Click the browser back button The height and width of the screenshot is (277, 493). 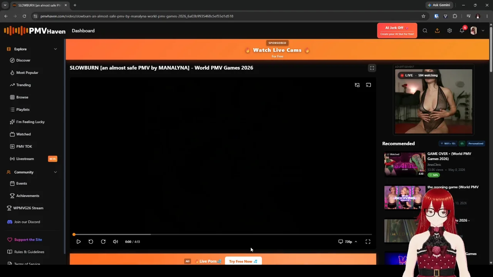pyautogui.click(x=6, y=16)
